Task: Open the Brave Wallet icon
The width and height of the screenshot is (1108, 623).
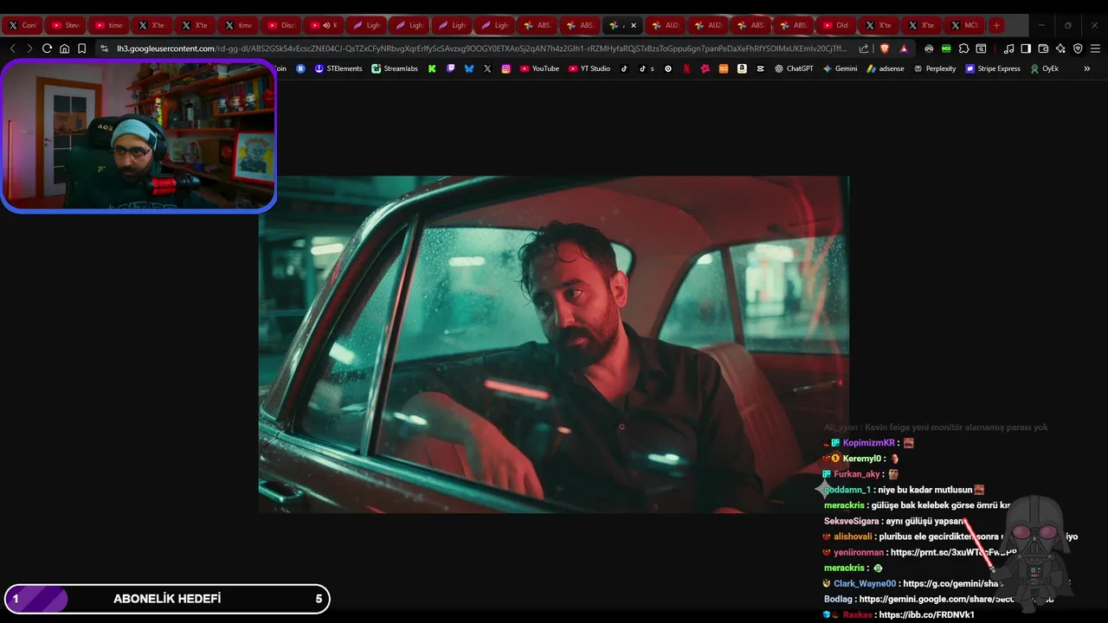Action: click(x=1043, y=48)
